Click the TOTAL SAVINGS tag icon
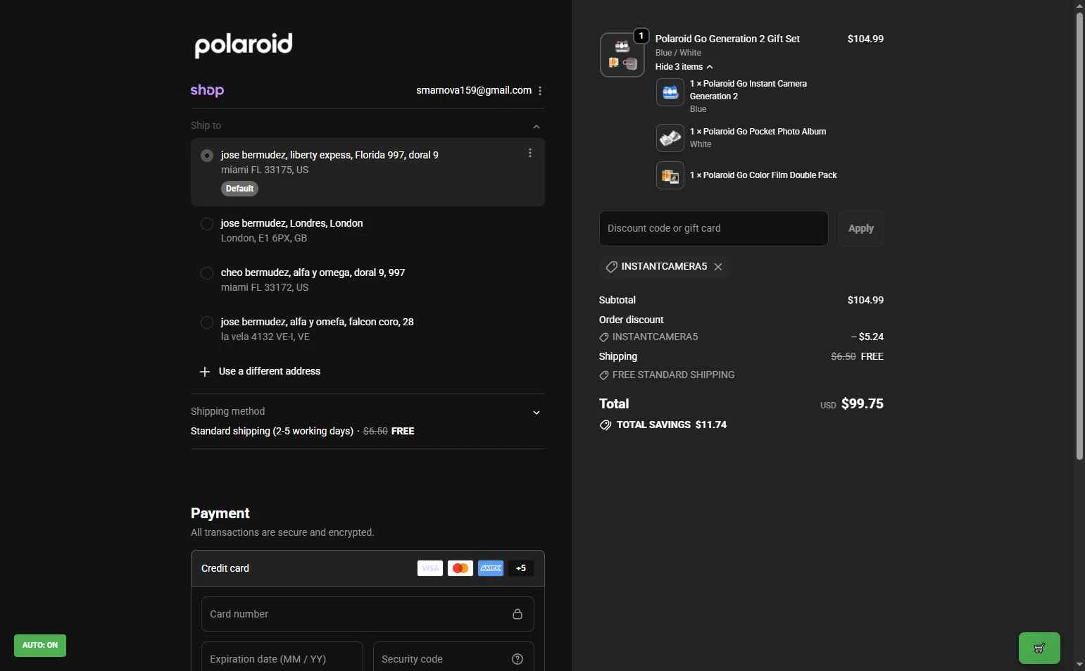Screen dimensions: 1085x671 click(x=606, y=425)
